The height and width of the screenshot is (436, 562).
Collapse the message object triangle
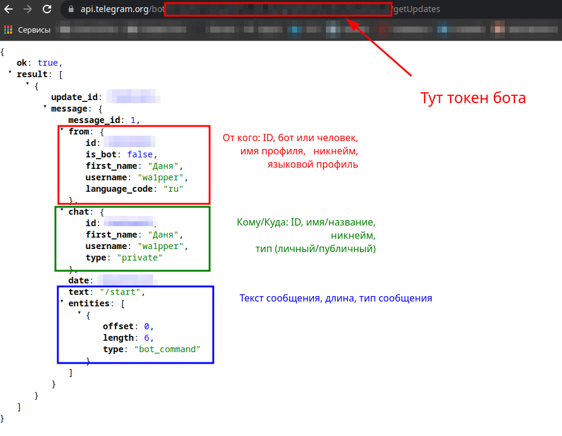45,107
